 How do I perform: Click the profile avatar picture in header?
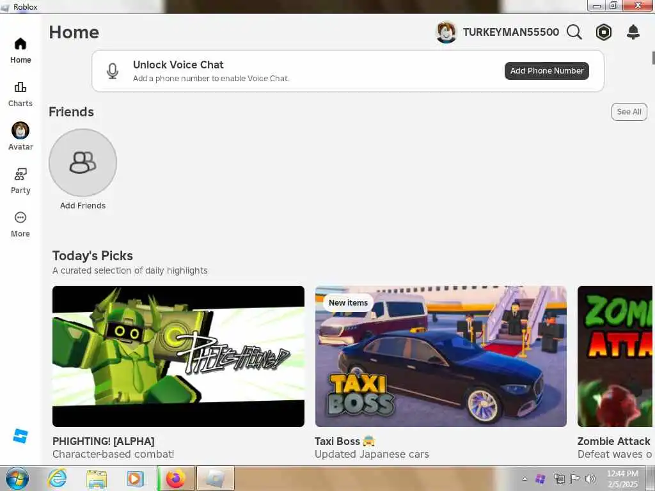(446, 32)
